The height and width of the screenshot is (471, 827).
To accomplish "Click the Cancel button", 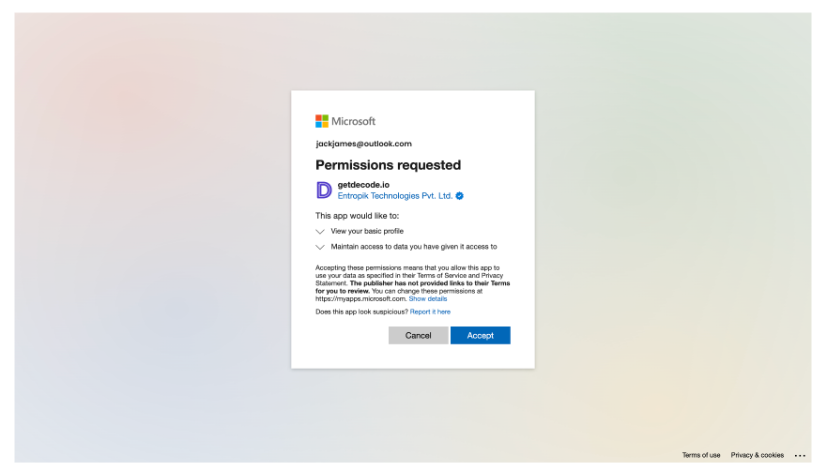I will coord(419,336).
